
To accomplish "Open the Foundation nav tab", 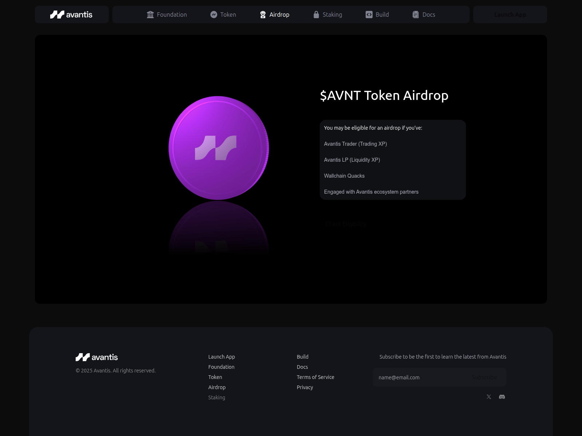I will point(167,15).
